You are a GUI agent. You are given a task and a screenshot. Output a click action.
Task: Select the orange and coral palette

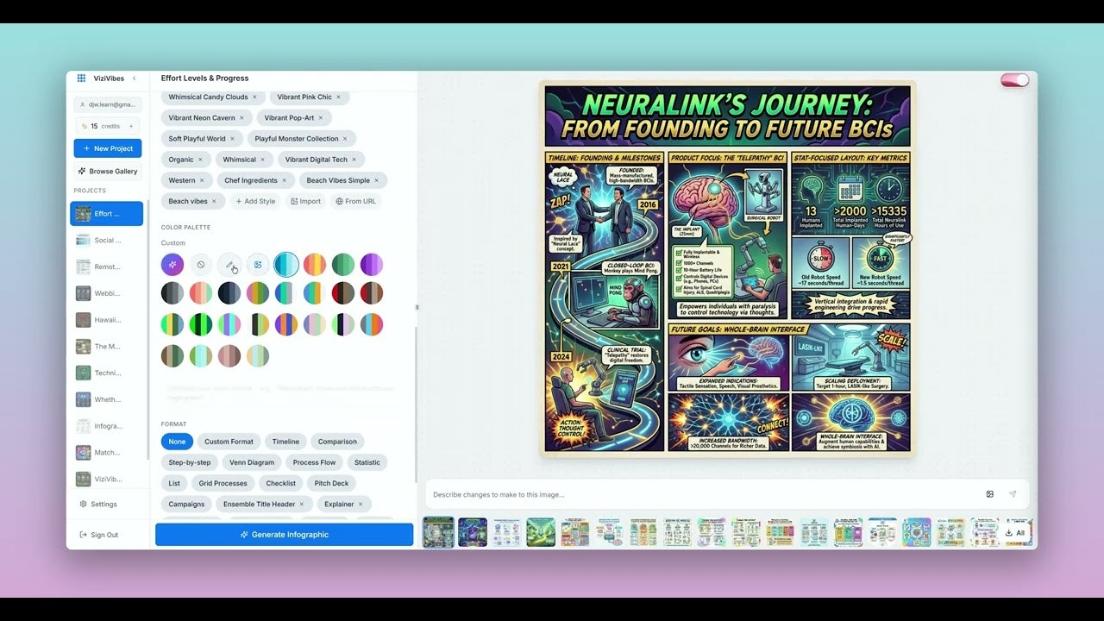pyautogui.click(x=315, y=265)
